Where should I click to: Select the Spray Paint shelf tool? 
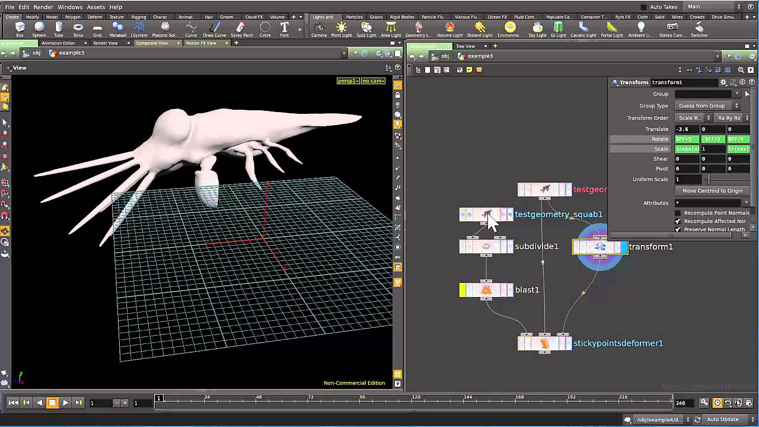click(241, 30)
